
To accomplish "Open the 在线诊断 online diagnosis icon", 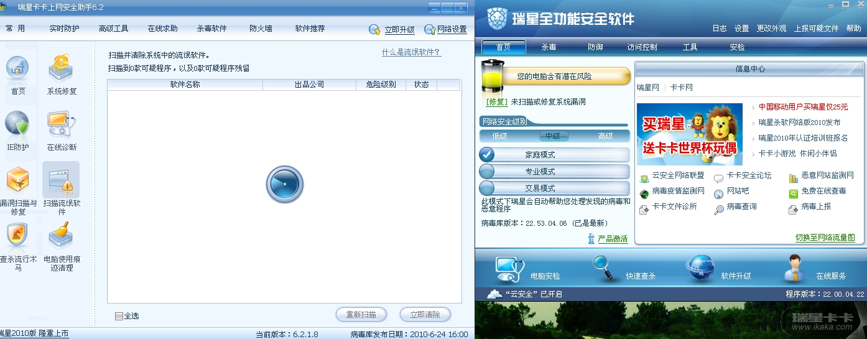I will pos(62,124).
